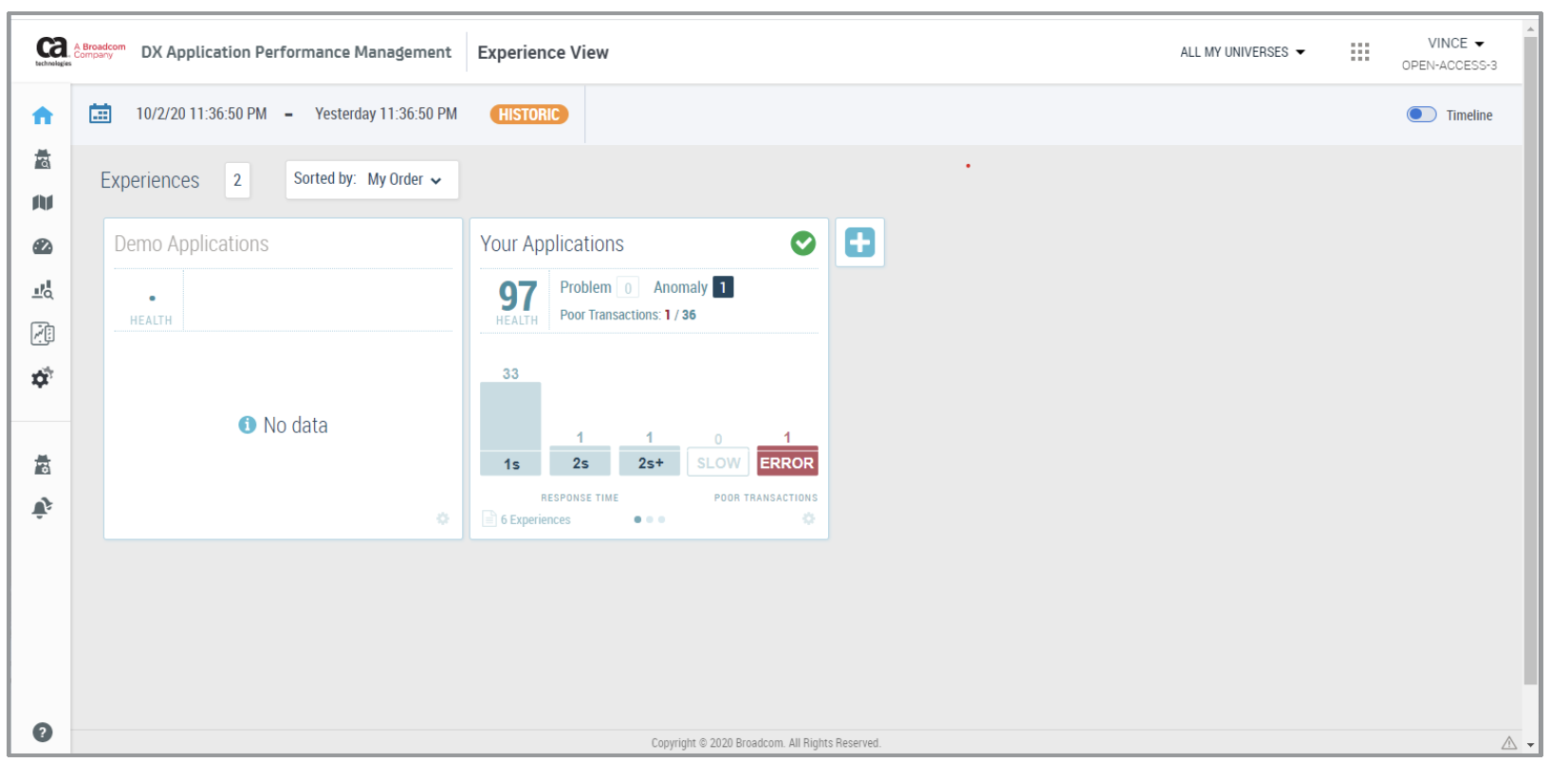
Task: Click the 97 health score
Action: pyautogui.click(x=518, y=296)
